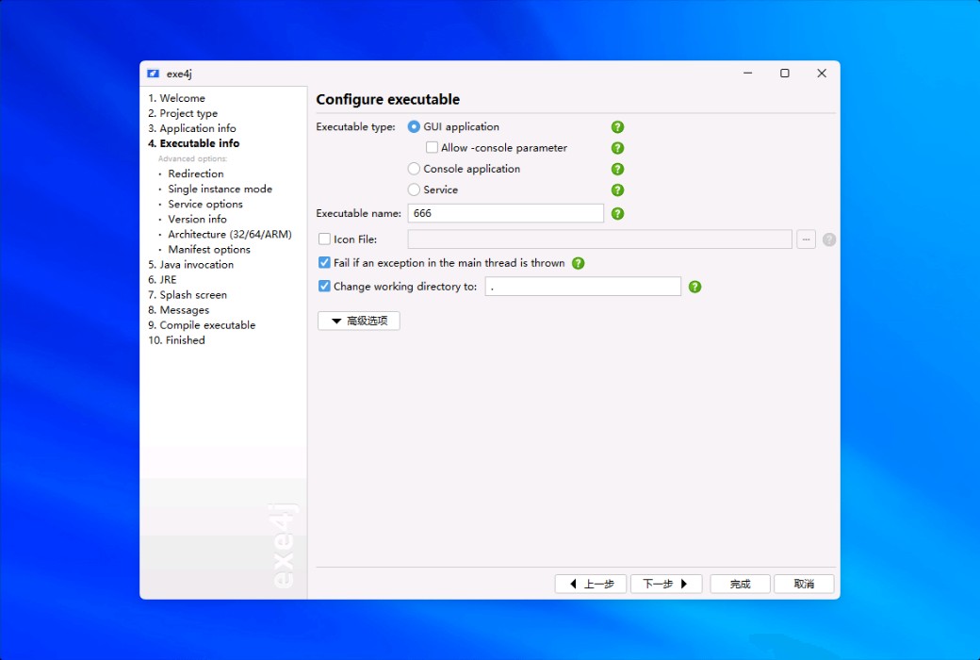Open help for Executable name field
The height and width of the screenshot is (660, 980).
pos(617,213)
